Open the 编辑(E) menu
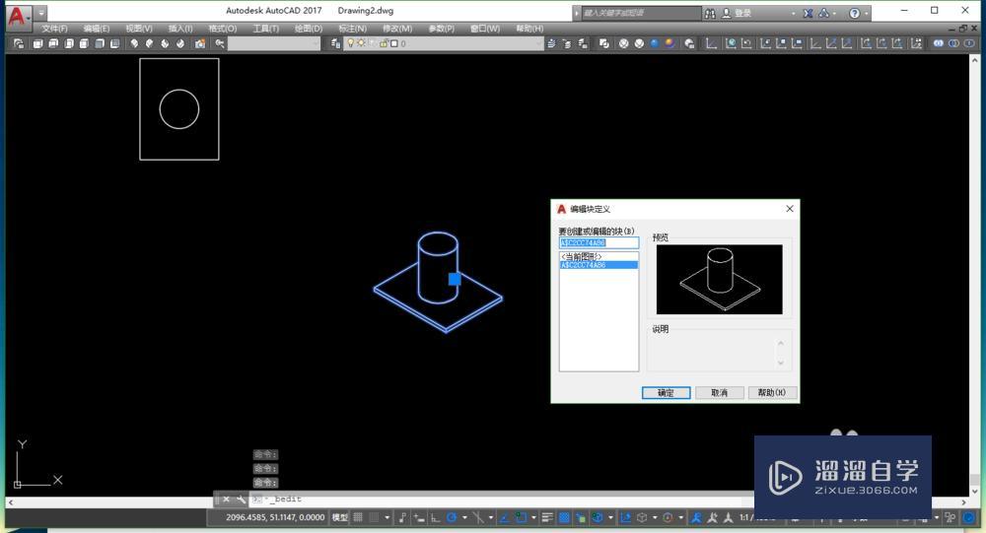Viewport: 986px width, 533px height. 97,29
